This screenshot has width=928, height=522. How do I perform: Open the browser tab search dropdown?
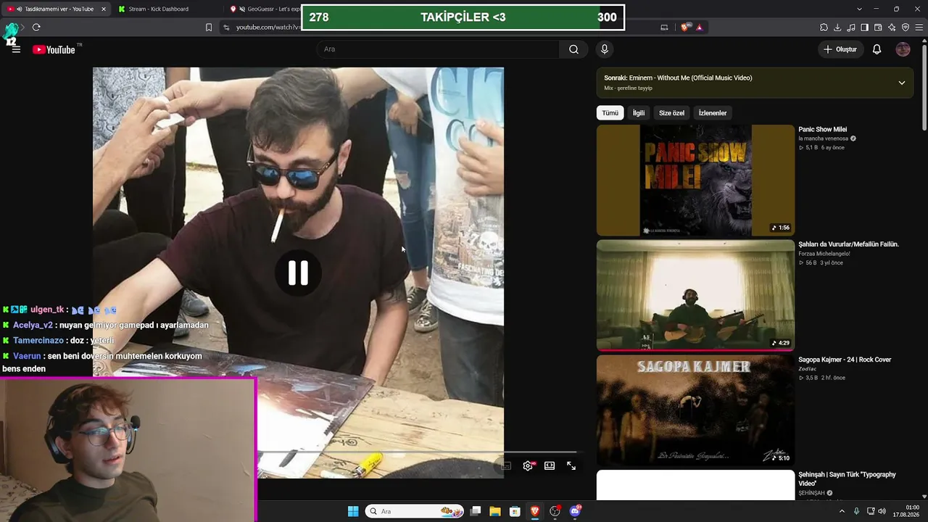coord(859,9)
